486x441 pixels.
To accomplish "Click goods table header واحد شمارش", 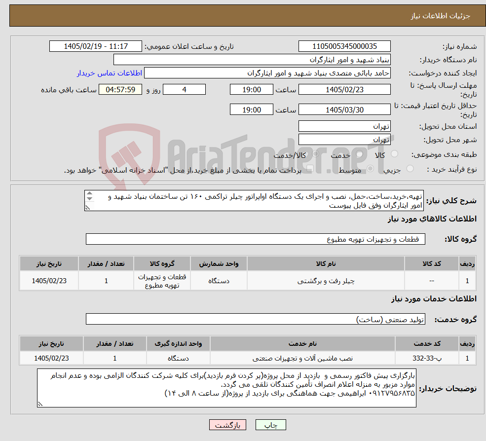I will (x=219, y=263).
